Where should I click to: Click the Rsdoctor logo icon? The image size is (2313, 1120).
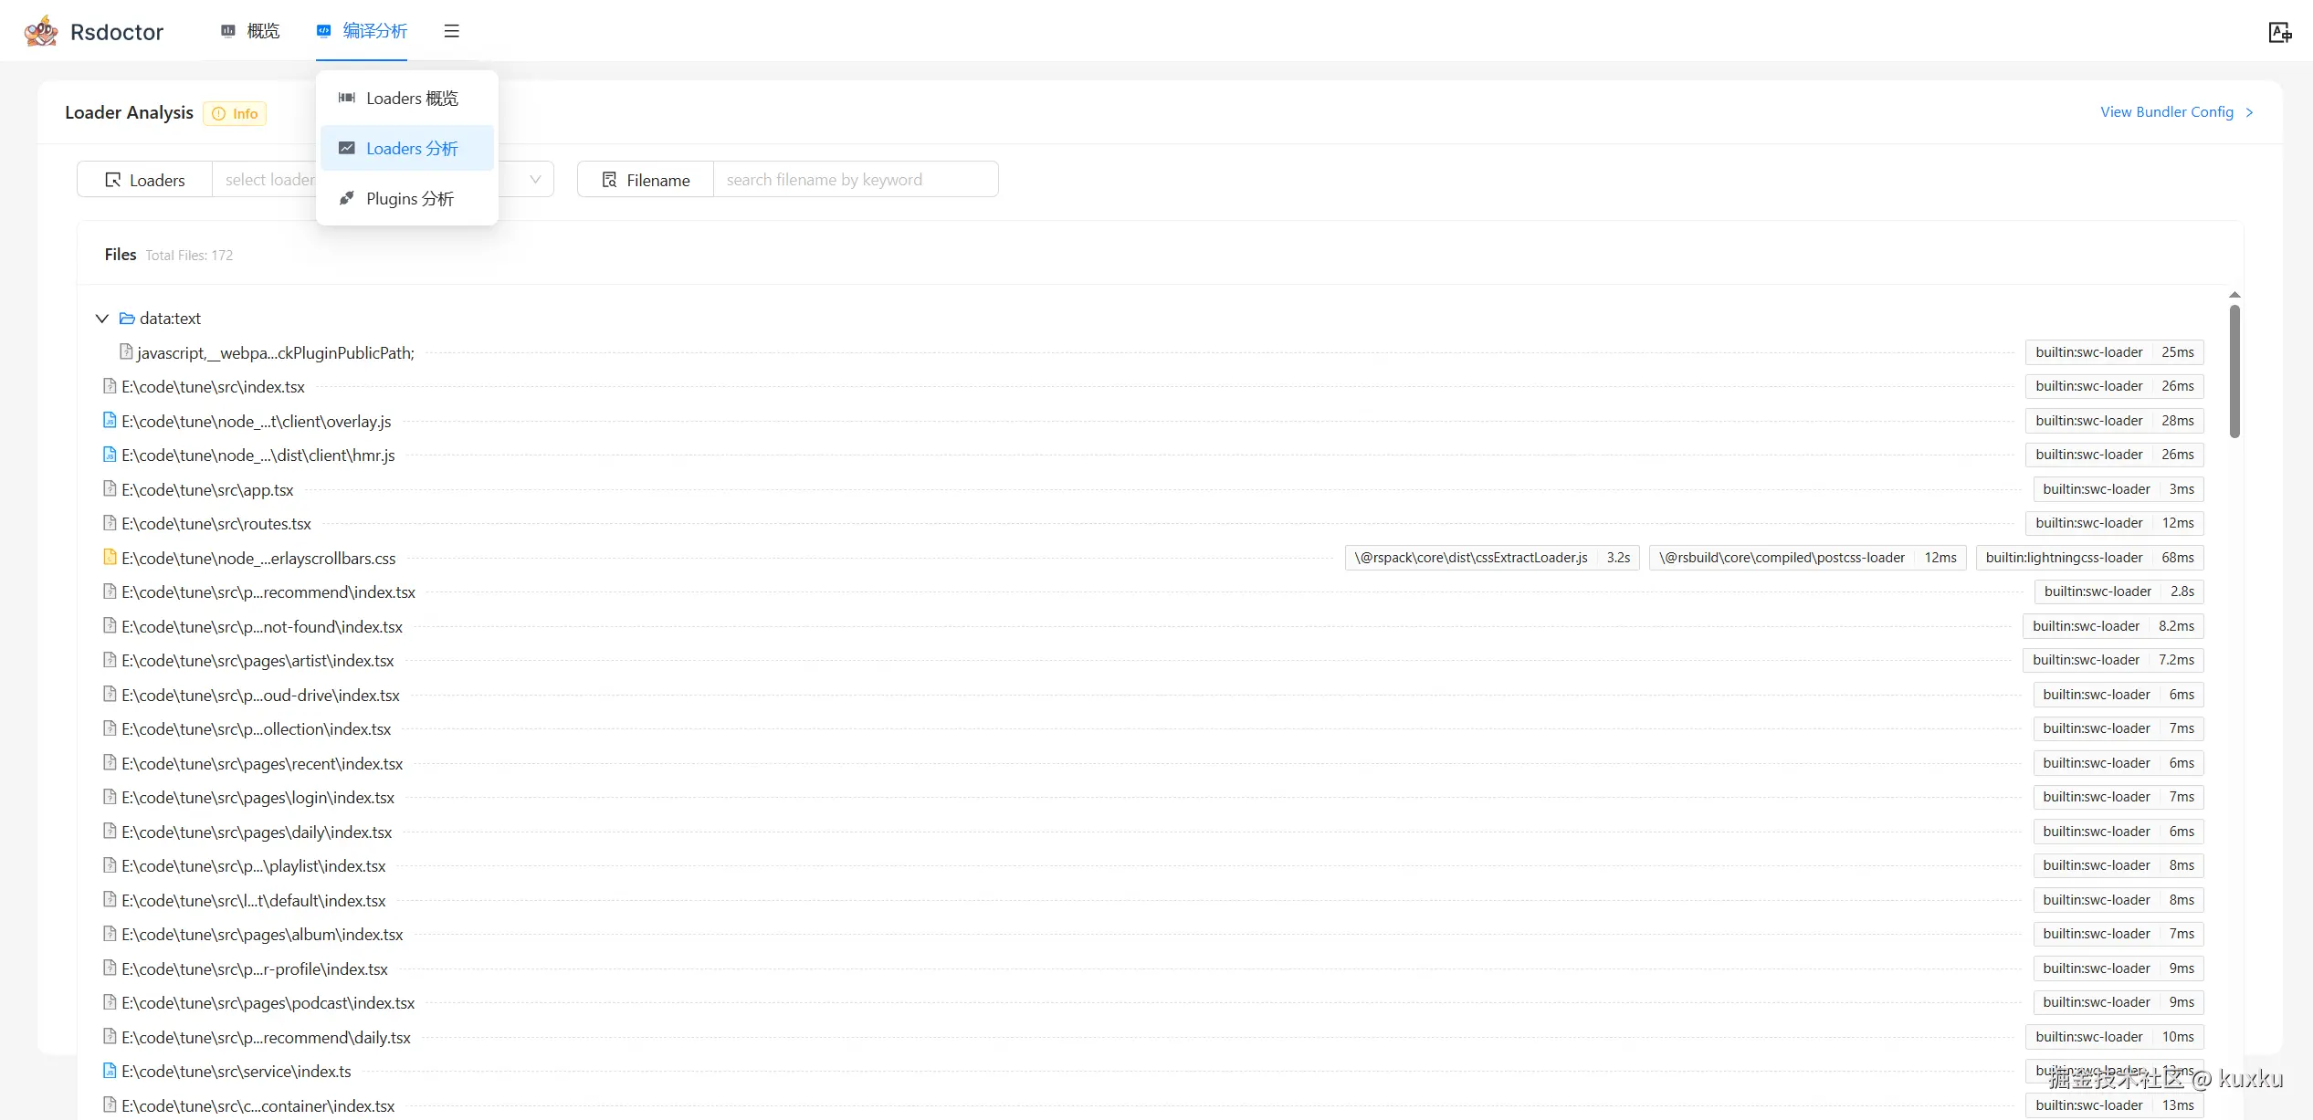(x=41, y=32)
